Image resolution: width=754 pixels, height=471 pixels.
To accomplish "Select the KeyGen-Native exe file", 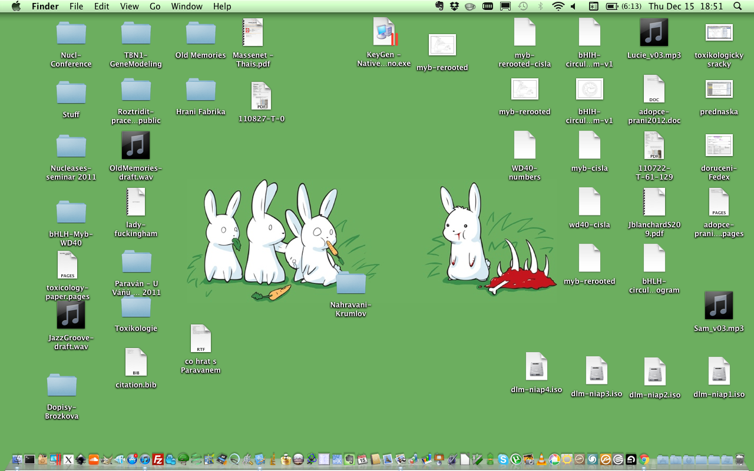I will pyautogui.click(x=384, y=32).
